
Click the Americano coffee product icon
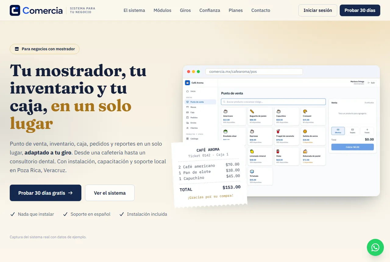pyautogui.click(x=225, y=112)
